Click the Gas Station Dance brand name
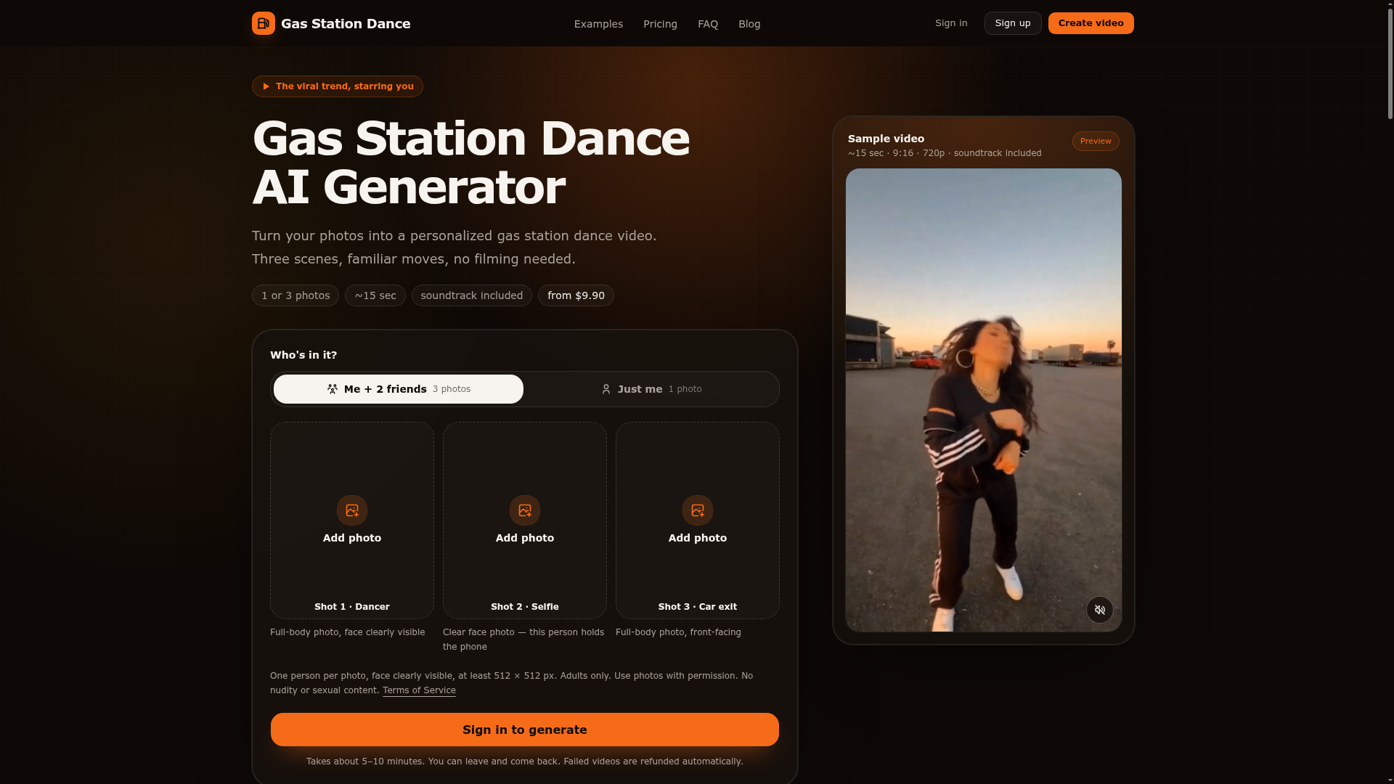 pyautogui.click(x=346, y=24)
